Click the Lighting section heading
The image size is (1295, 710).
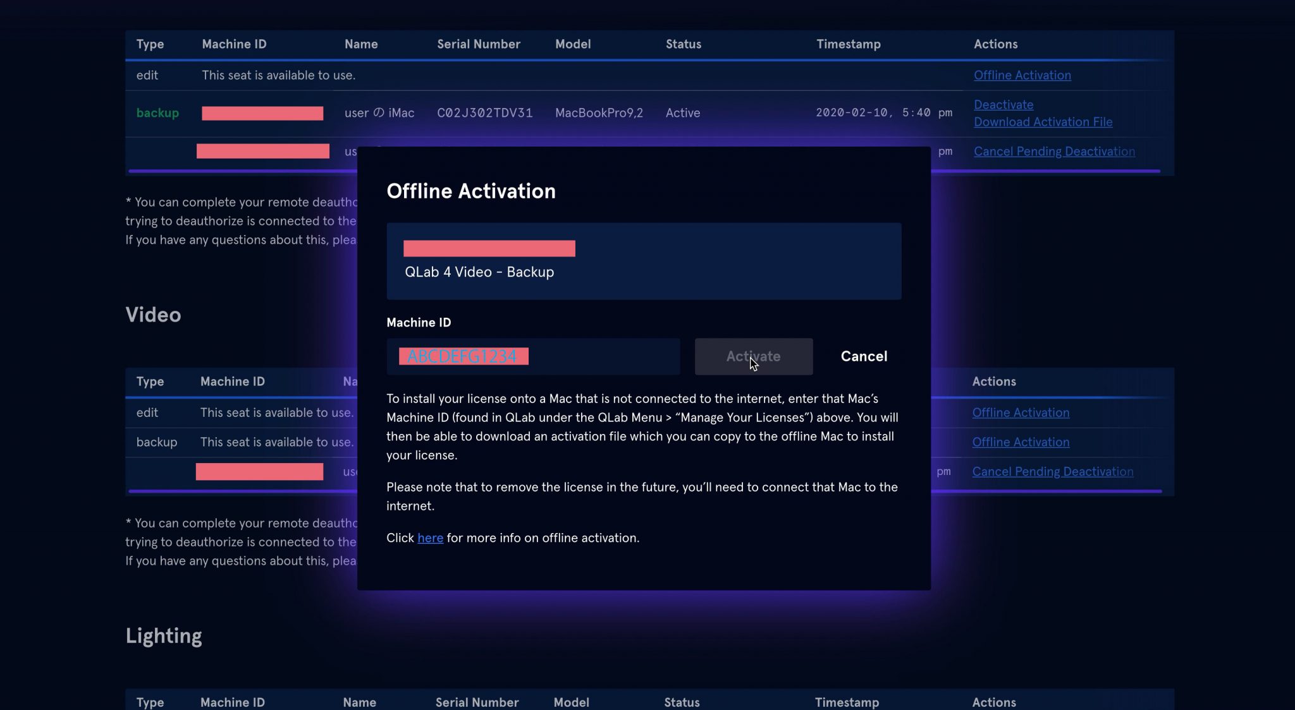click(163, 635)
